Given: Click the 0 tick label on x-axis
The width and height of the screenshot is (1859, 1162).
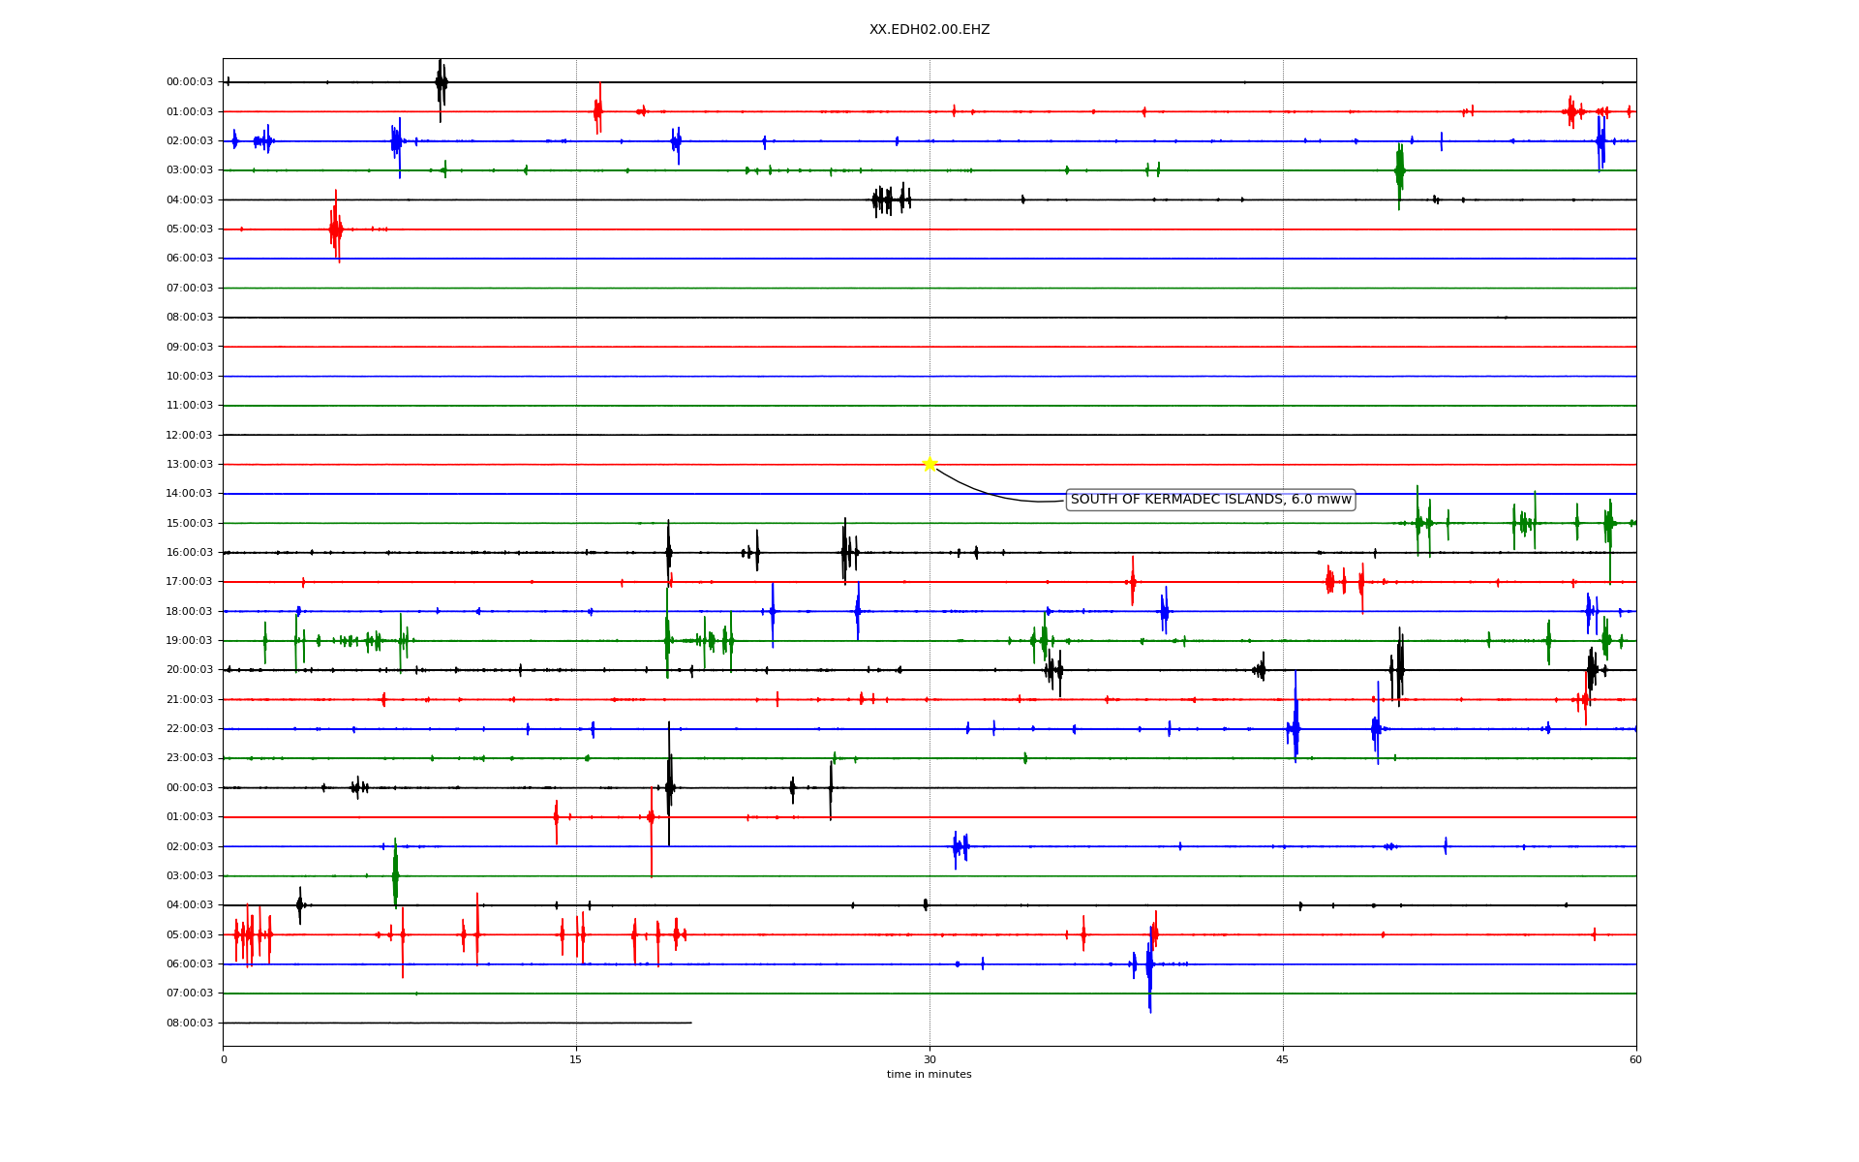Looking at the screenshot, I should pos(224,1060).
